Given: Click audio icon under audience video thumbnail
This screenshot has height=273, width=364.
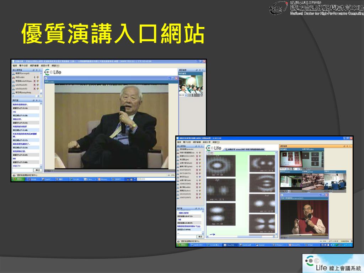Looking at the screenshot, I should (x=201, y=95).
